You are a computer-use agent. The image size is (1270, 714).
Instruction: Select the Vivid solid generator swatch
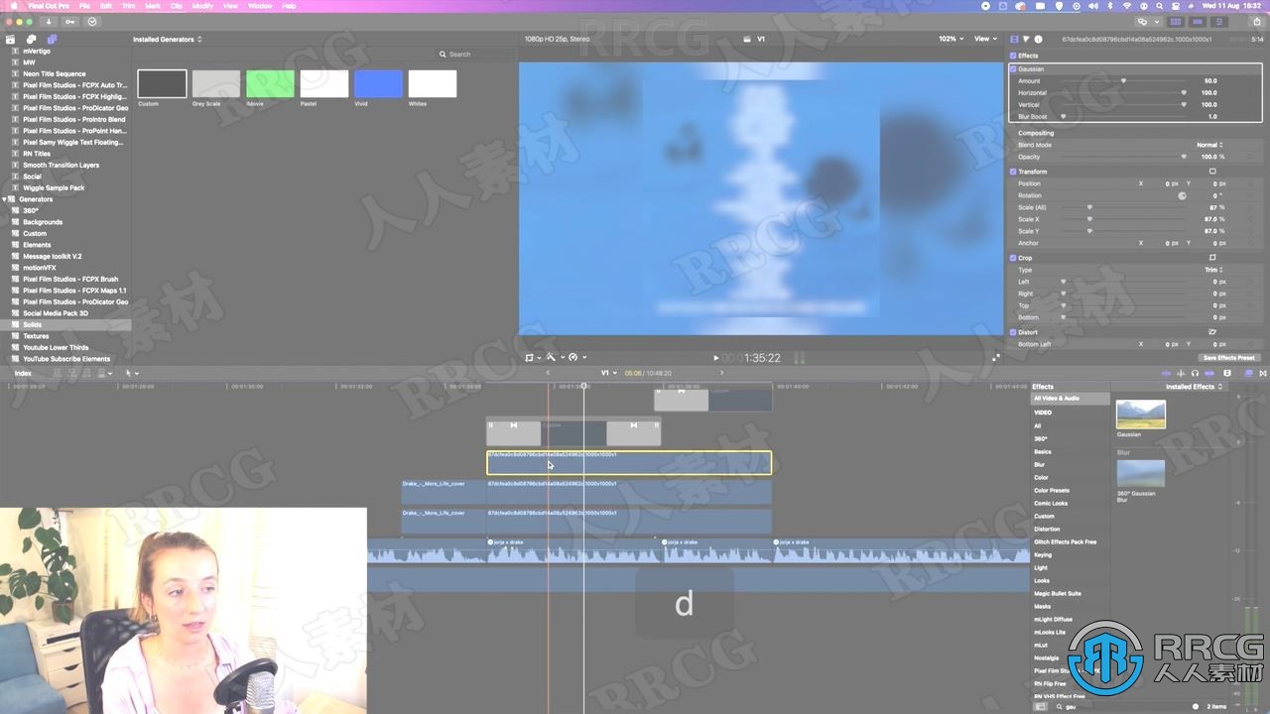tap(377, 83)
